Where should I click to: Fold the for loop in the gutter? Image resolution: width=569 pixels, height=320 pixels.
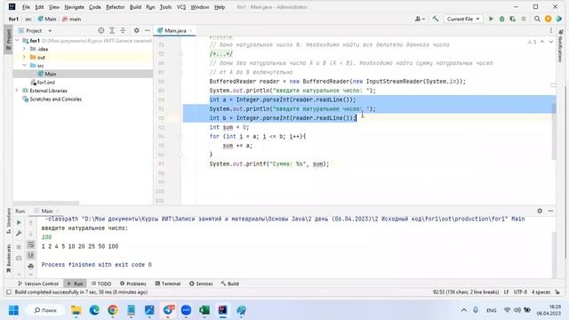tap(180, 136)
